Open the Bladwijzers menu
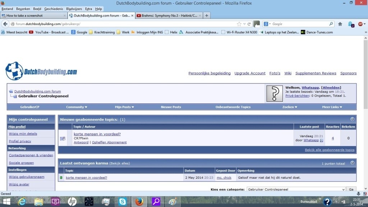Screen dimensions: 368x207 pyautogui.click(x=74, y=9)
